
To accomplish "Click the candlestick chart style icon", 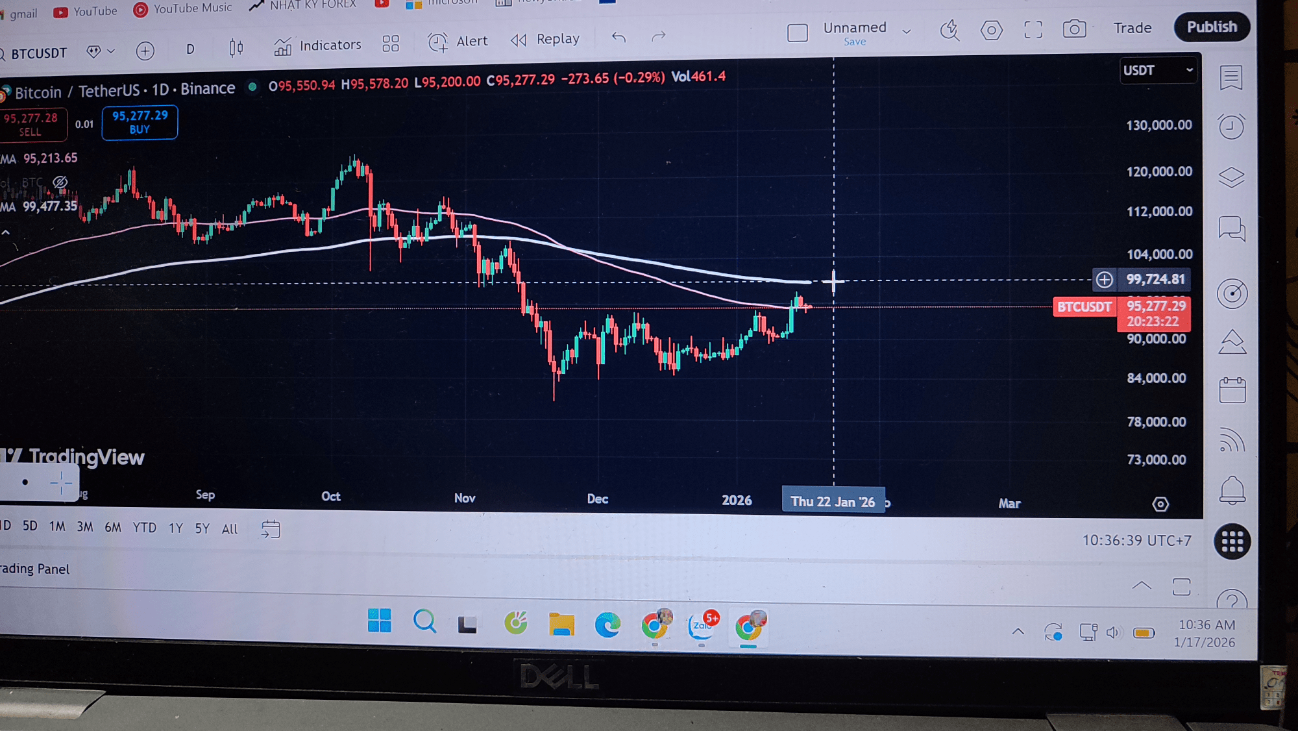I will pyautogui.click(x=236, y=48).
